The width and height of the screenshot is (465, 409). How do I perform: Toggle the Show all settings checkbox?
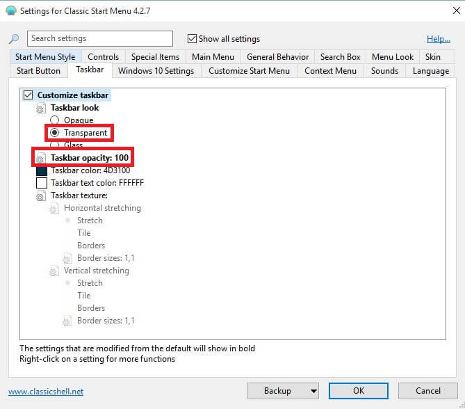click(x=192, y=38)
